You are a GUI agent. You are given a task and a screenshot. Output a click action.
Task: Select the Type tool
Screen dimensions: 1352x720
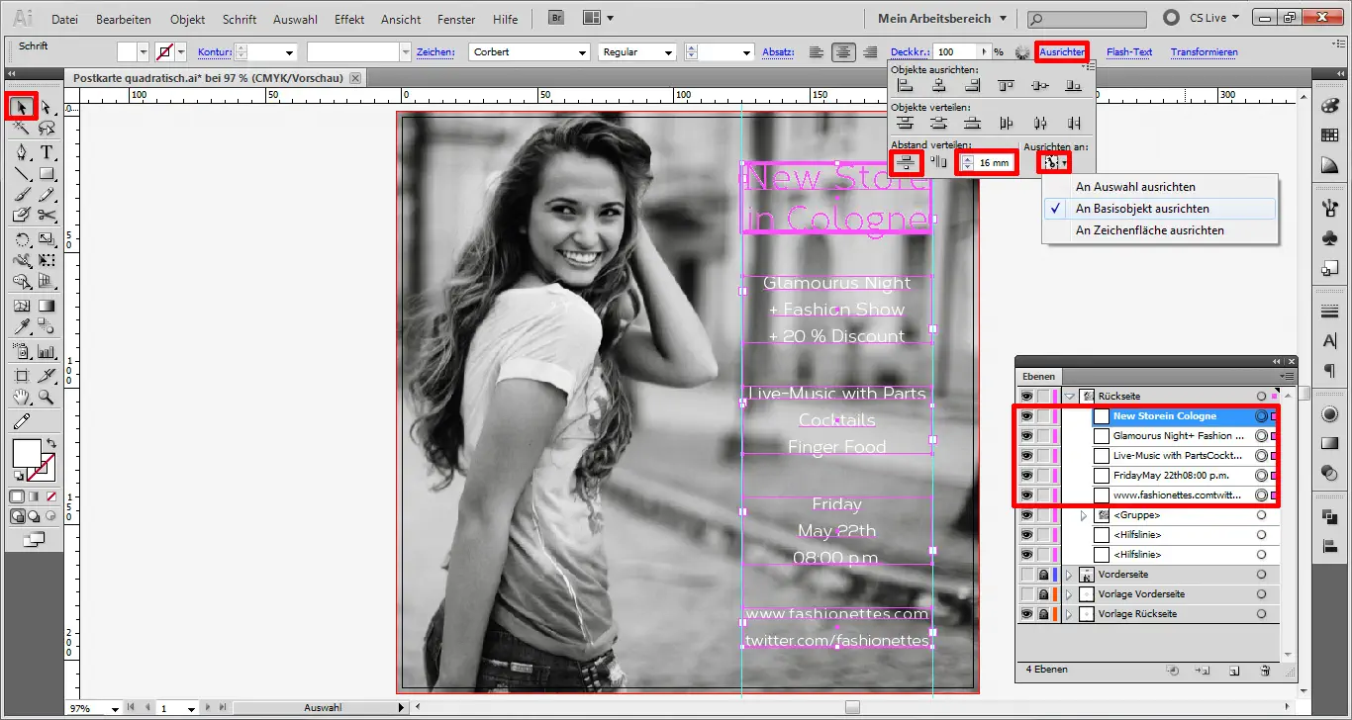tap(46, 152)
